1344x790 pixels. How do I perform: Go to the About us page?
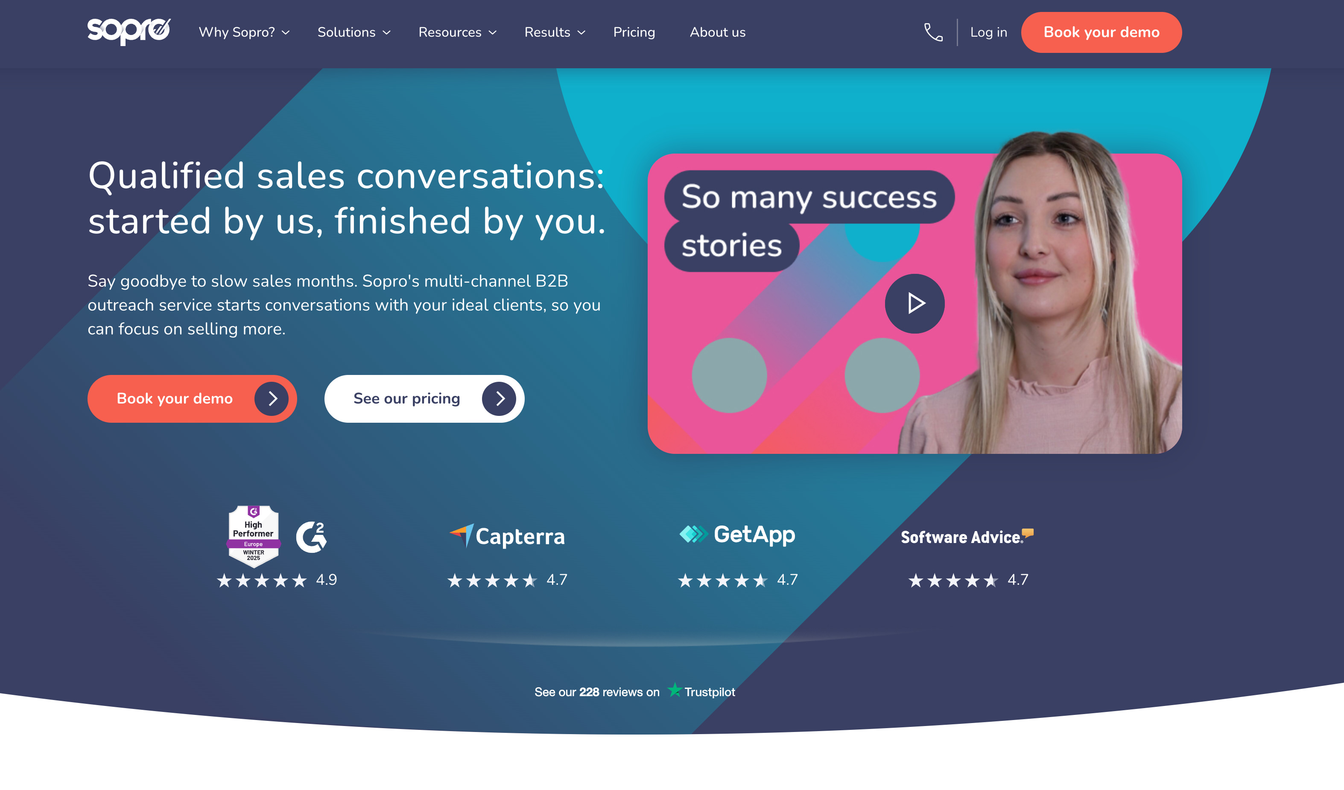717,32
